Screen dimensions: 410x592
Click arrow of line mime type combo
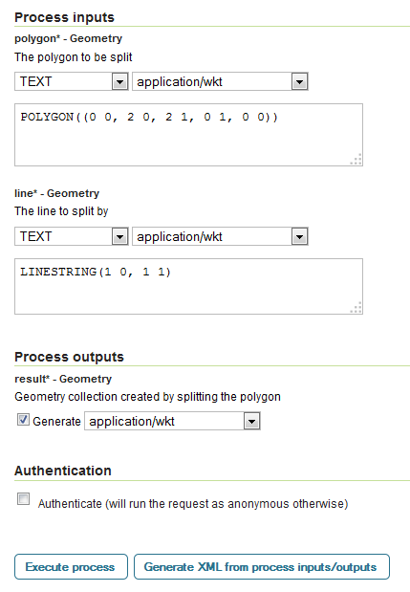click(299, 237)
